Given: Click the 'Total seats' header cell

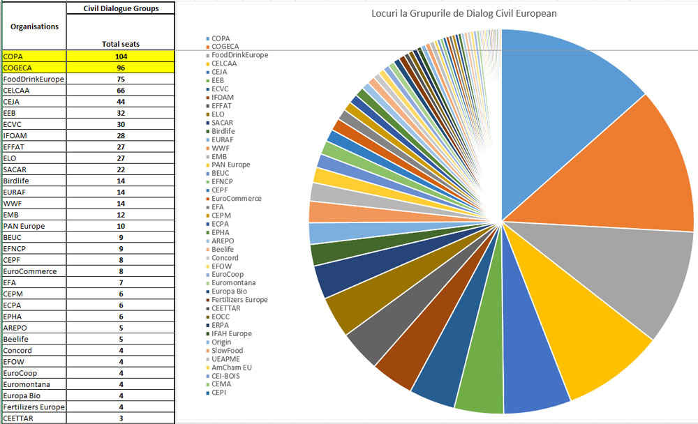Looking at the screenshot, I should (121, 32).
